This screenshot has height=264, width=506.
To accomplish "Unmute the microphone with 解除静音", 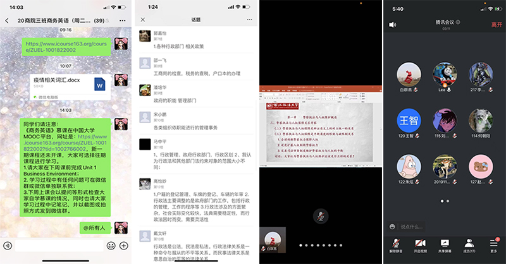I will click(x=395, y=245).
